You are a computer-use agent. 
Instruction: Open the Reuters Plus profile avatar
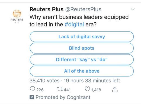17,16
